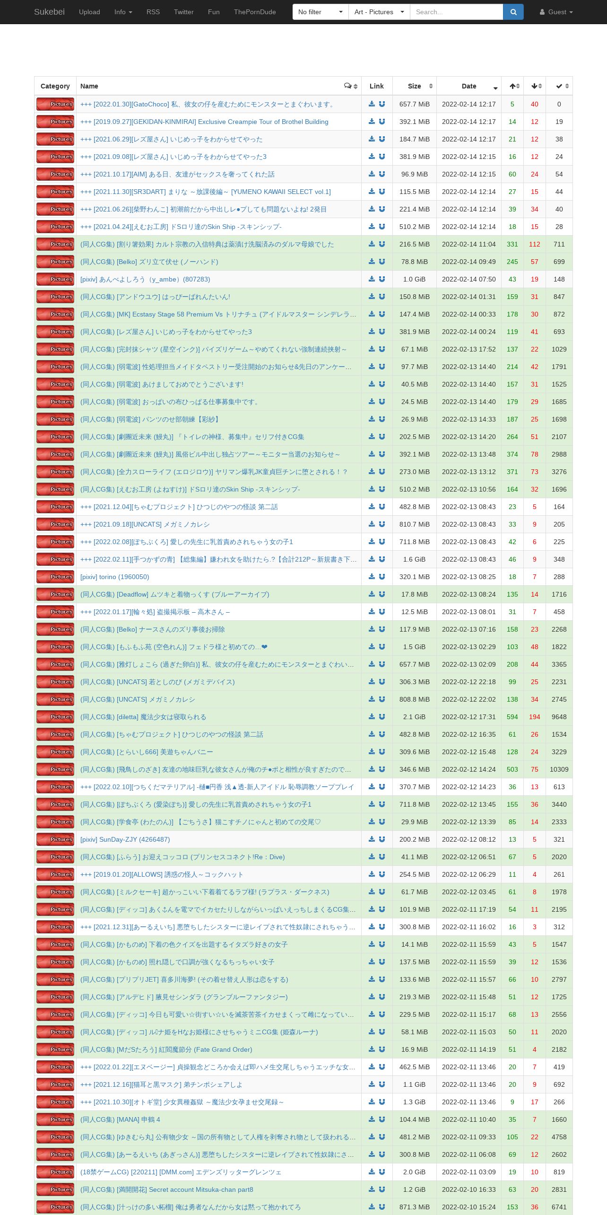Download torrent for MANA 104.4 MiB row

tap(372, 1119)
